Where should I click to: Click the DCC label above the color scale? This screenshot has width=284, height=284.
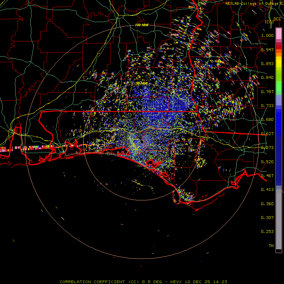(277, 19)
